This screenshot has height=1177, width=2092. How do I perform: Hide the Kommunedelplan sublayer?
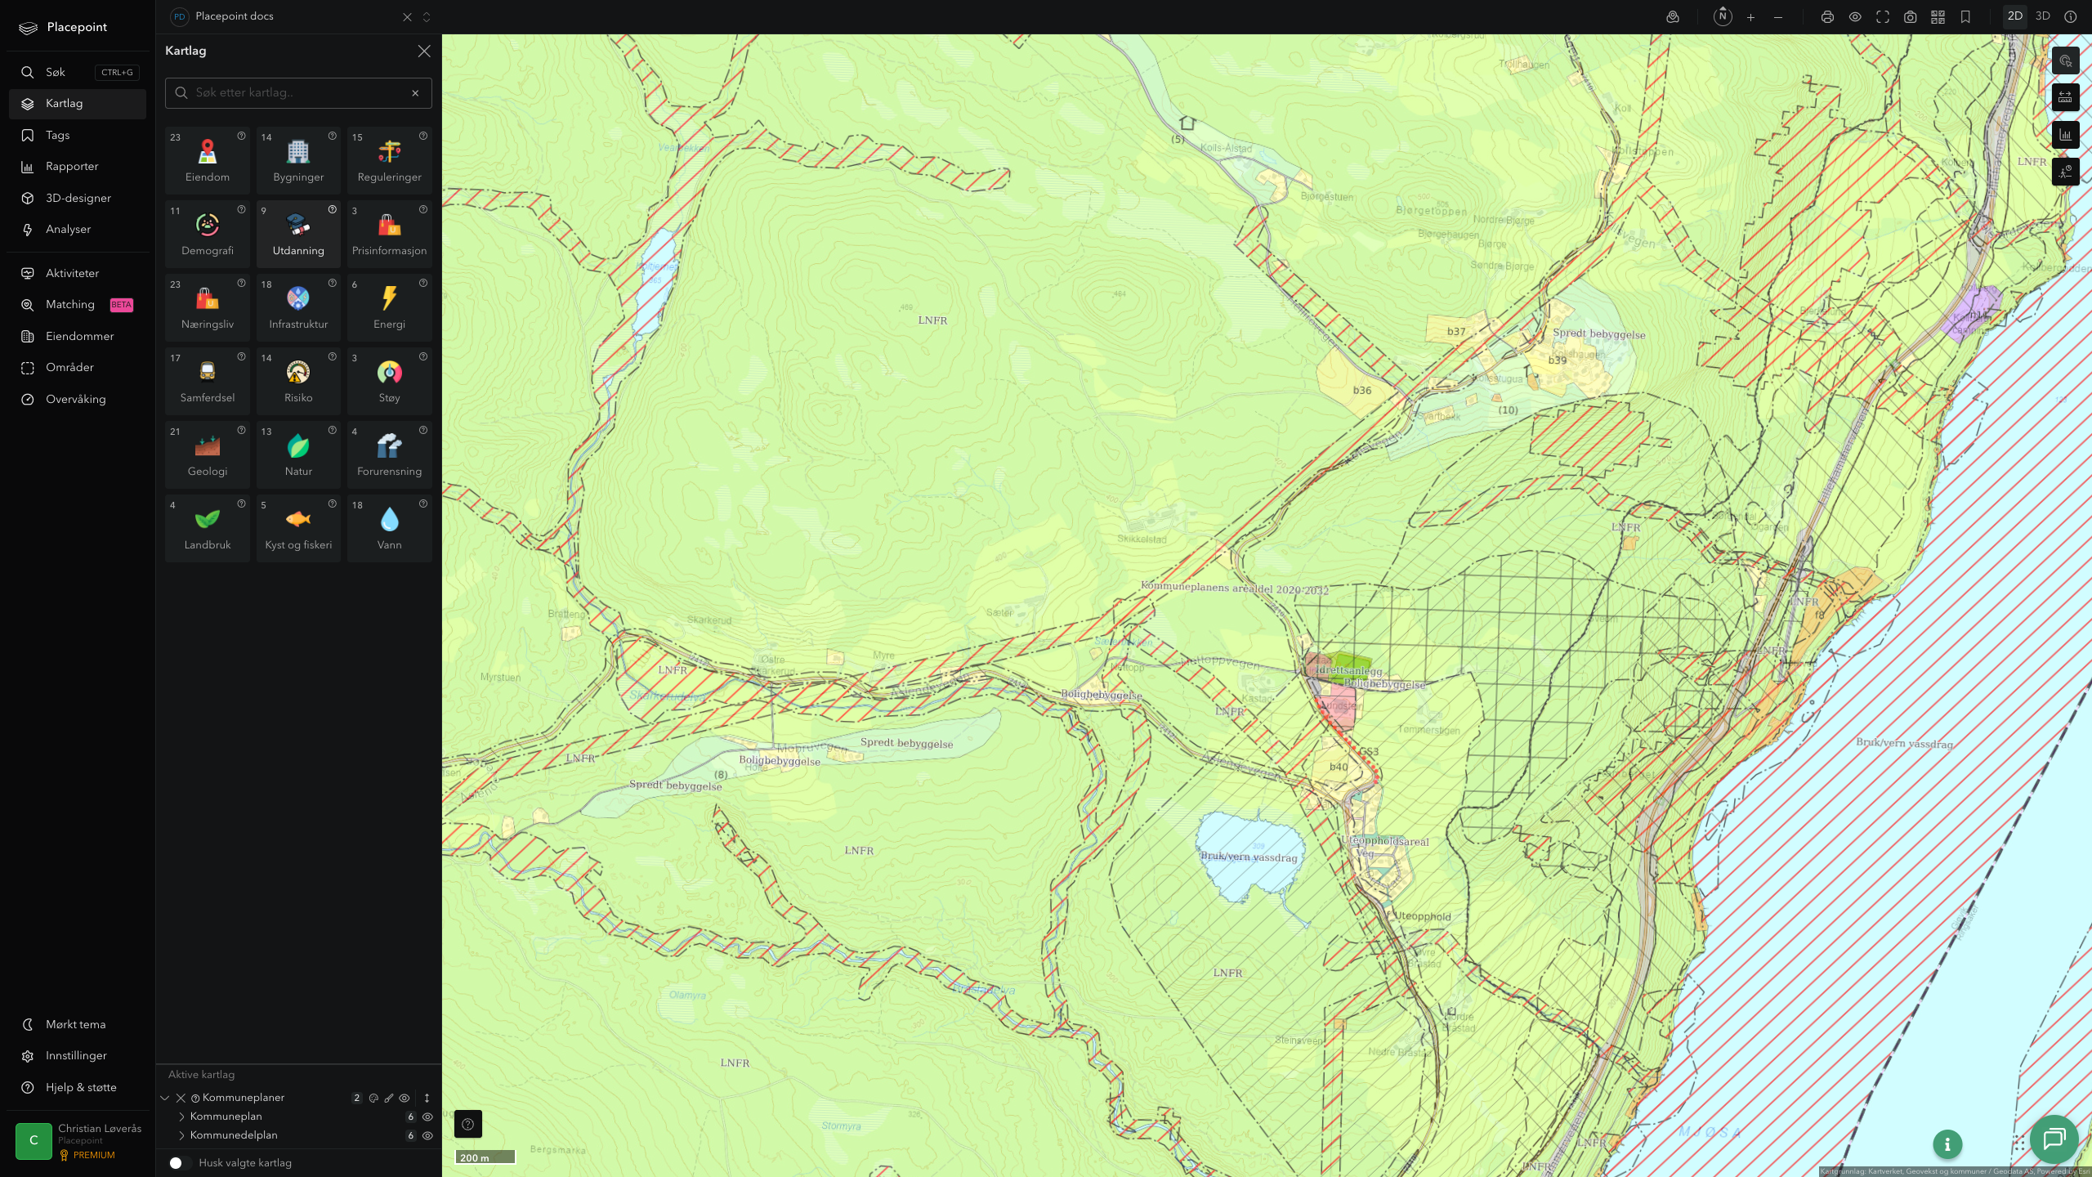pos(427,1135)
